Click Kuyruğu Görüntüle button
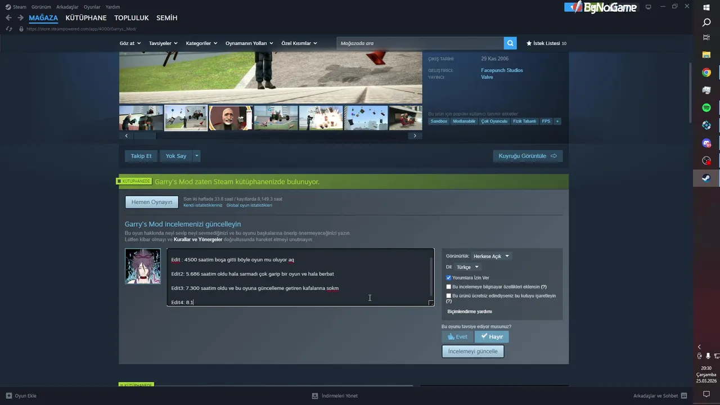The height and width of the screenshot is (405, 720). [x=528, y=156]
